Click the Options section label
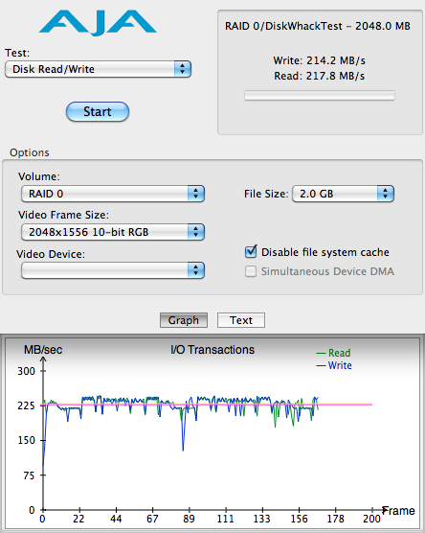Image resolution: width=425 pixels, height=533 pixels. coord(30,152)
